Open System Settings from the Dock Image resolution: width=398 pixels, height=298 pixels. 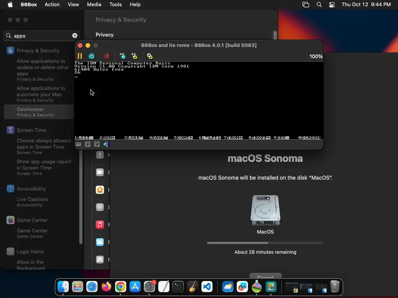pos(150,287)
